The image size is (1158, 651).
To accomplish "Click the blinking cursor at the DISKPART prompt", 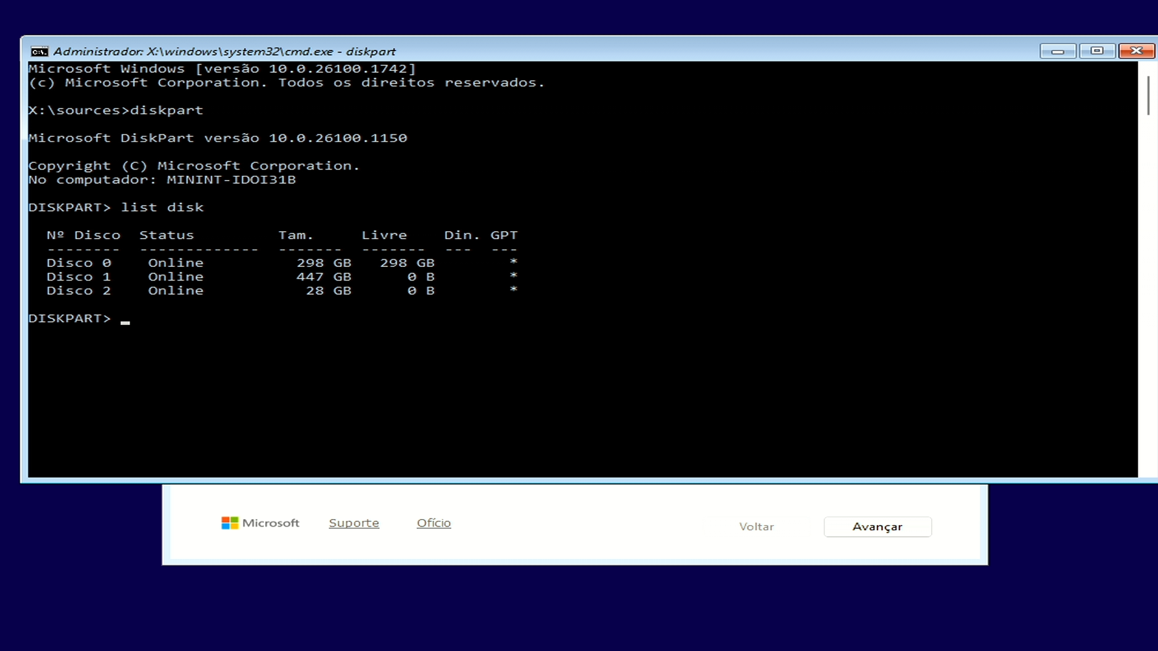I will coord(126,322).
